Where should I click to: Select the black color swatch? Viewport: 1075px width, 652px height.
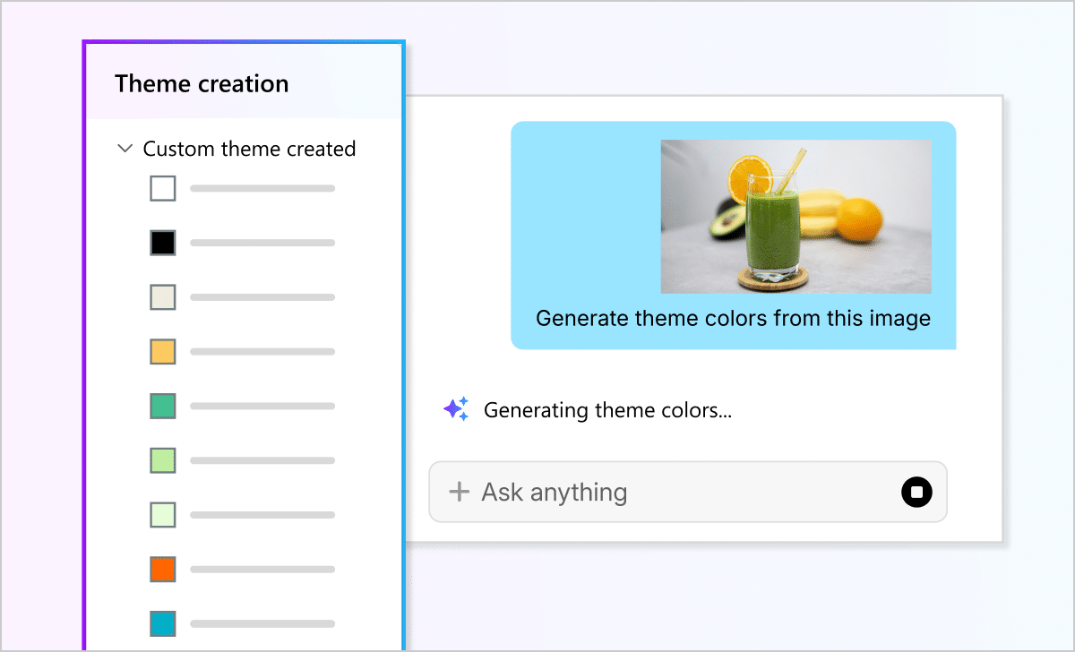point(163,243)
